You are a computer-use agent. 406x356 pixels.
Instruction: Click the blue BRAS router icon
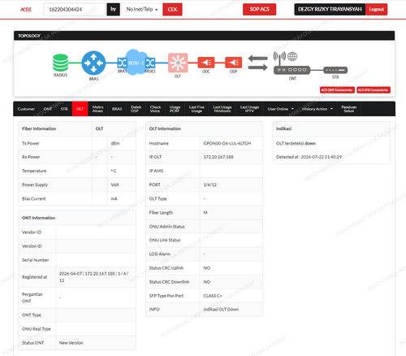coord(93,63)
